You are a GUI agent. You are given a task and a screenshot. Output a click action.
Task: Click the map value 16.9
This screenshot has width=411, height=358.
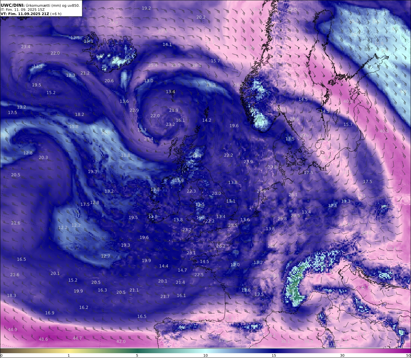[50, 313]
